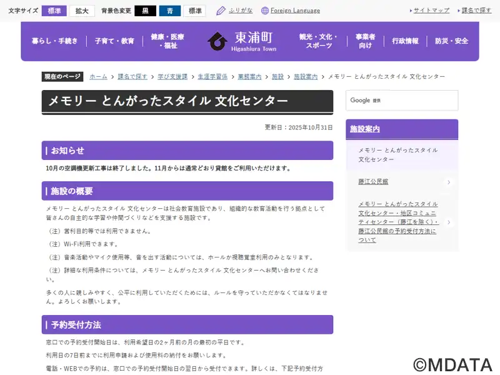This screenshot has height=375, width=500.
Task: Open the 防災・安全 menu
Action: [x=451, y=41]
